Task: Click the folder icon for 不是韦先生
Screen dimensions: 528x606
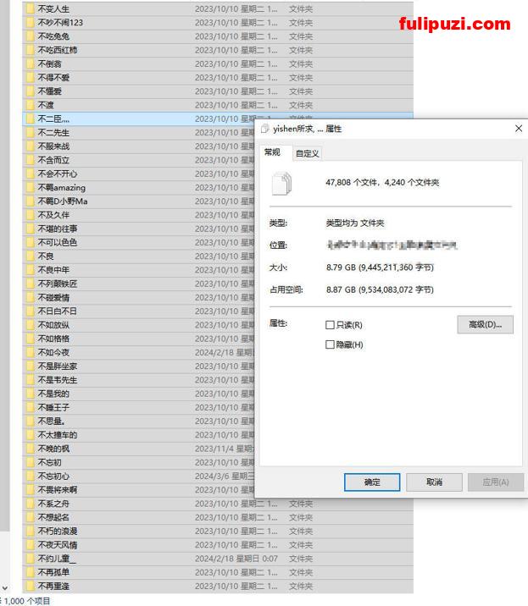Action: click(x=30, y=380)
